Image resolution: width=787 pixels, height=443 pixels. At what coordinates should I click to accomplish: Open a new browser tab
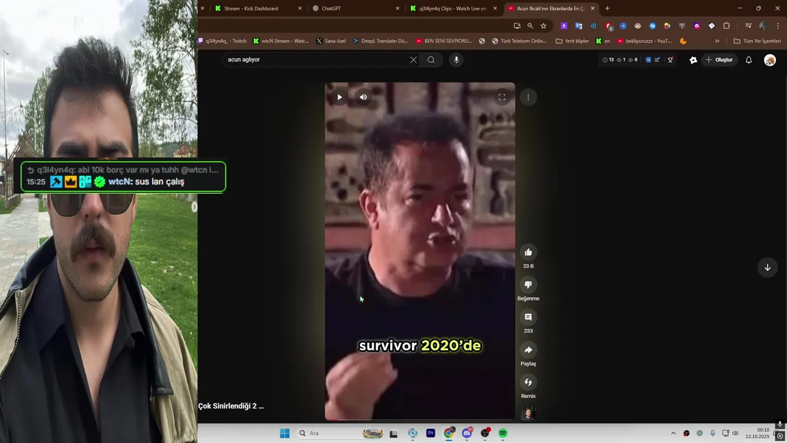[607, 9]
